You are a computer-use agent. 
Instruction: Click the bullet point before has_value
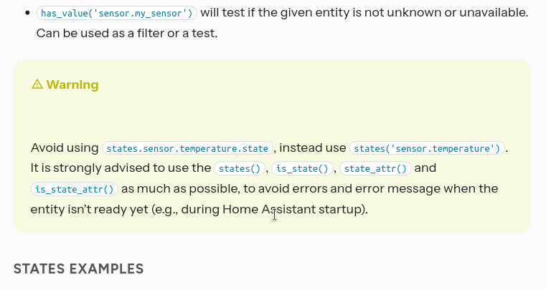27,14
